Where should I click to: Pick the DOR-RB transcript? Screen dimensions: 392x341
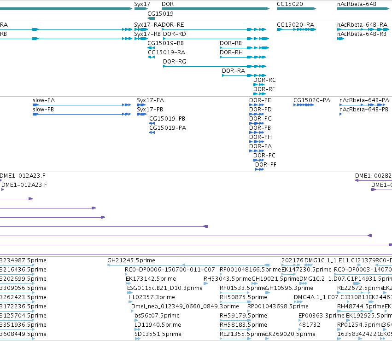pos(231,43)
